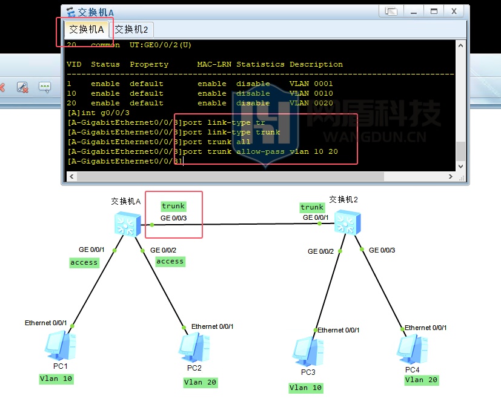
Task: Click the 交换机A window title bar icon
Action: 71,12
